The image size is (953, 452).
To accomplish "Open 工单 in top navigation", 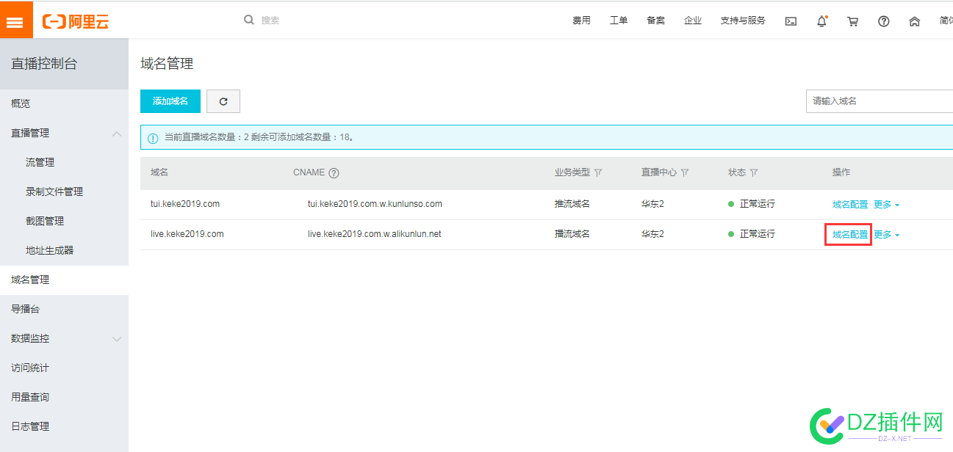I will [619, 21].
